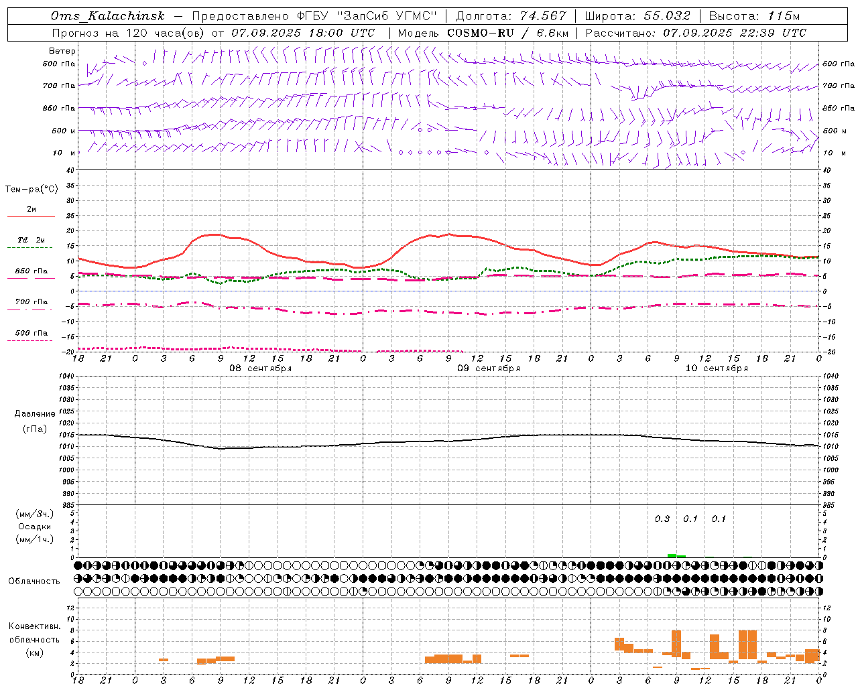Click the '2м' solid line legend entry
This screenshot has width=858, height=686.
point(32,210)
